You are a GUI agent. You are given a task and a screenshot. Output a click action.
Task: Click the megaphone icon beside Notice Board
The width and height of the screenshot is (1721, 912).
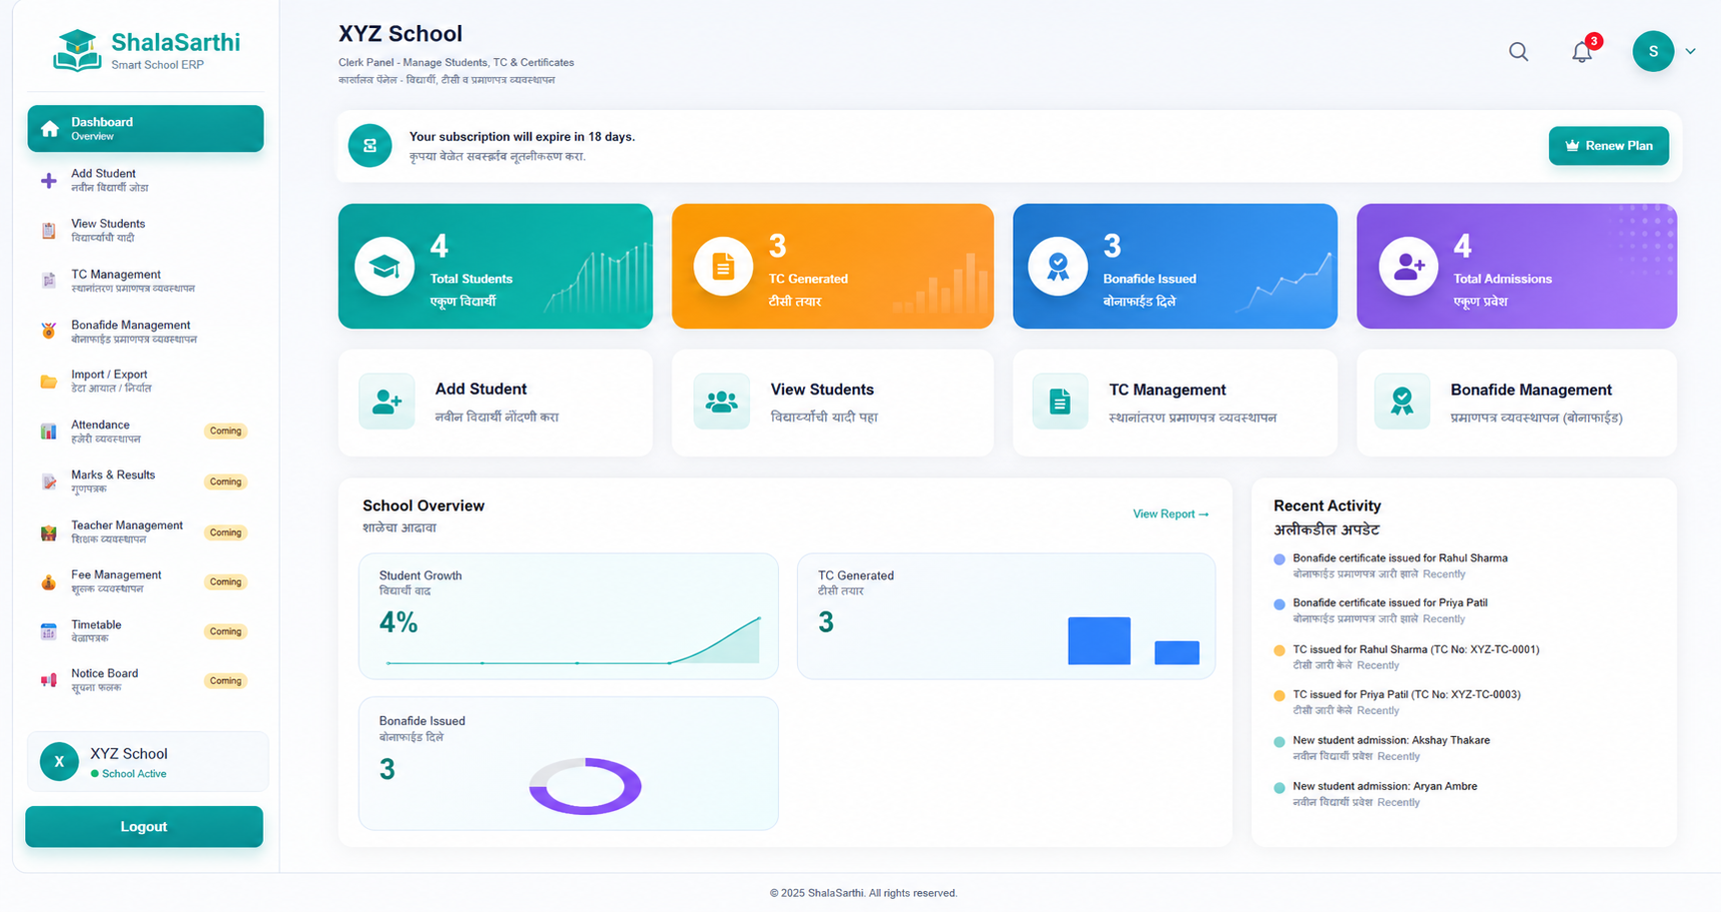coord(48,680)
